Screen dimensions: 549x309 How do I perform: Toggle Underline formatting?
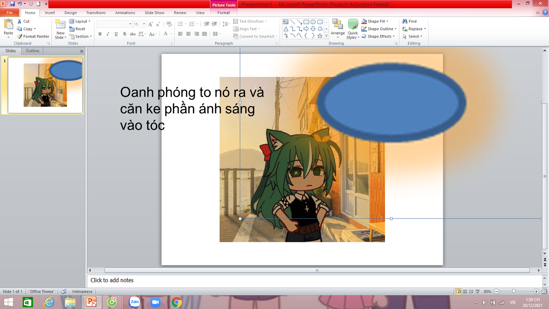pos(116,34)
